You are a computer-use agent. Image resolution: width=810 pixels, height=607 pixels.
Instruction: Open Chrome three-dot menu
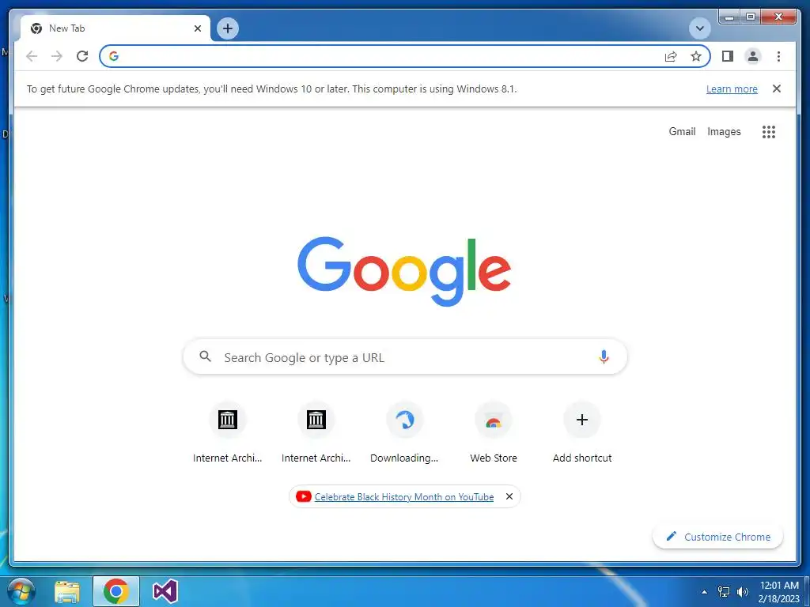tap(778, 56)
